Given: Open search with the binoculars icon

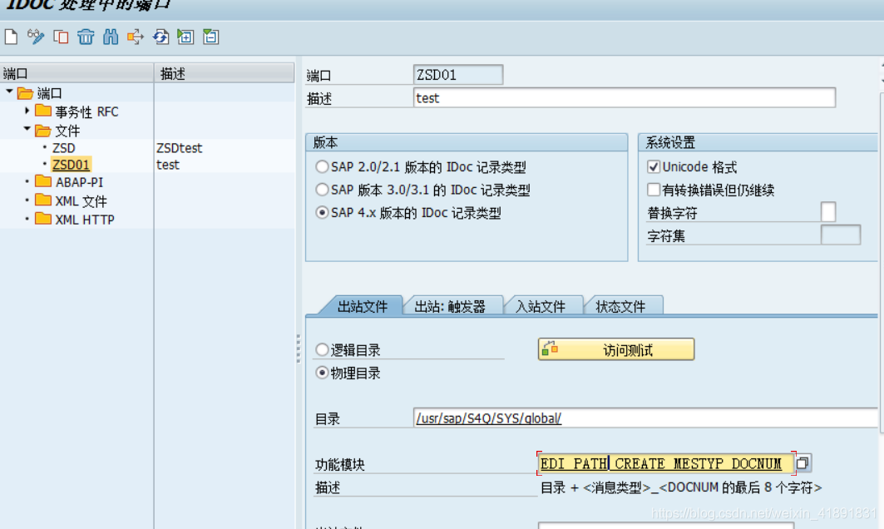Looking at the screenshot, I should 110,37.
